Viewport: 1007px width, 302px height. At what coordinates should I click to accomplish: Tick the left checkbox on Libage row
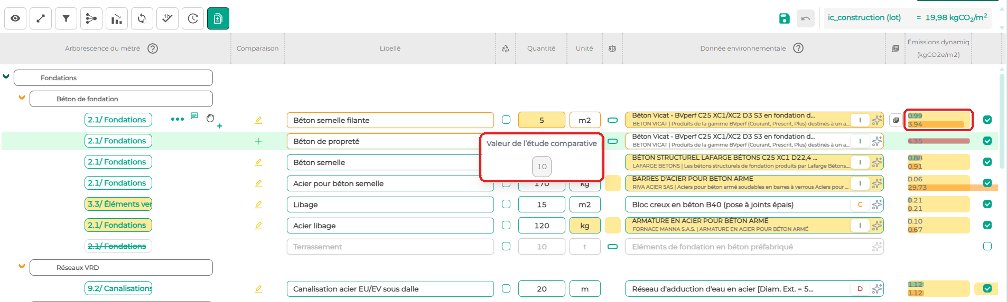tap(506, 204)
